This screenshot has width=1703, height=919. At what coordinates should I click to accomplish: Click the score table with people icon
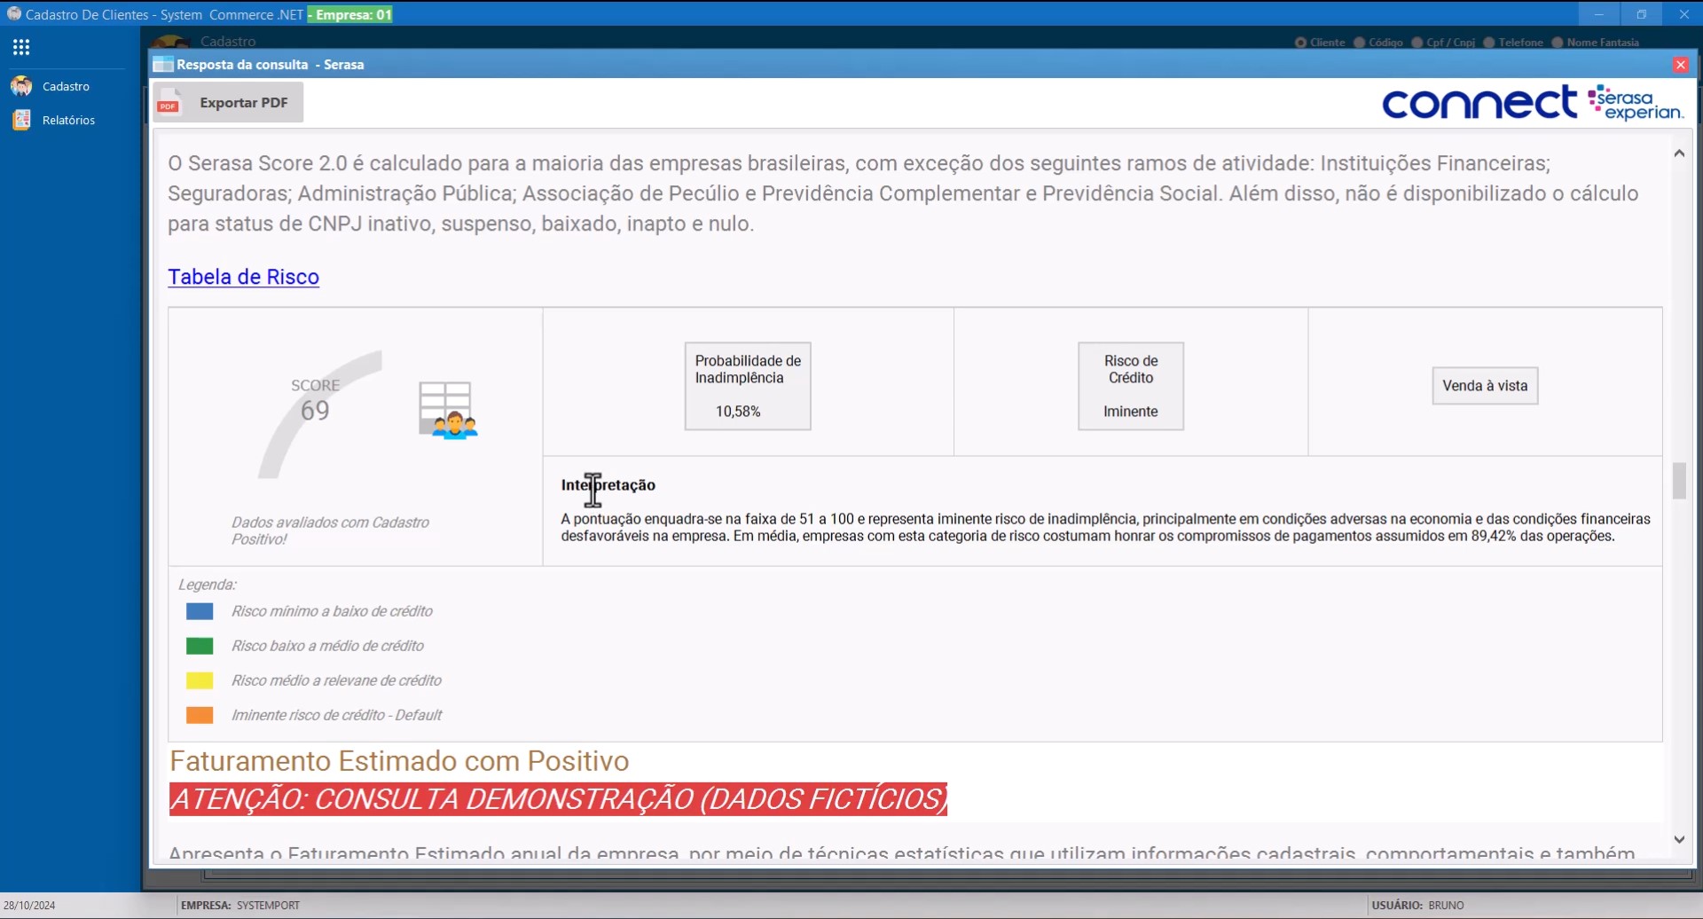(x=448, y=410)
